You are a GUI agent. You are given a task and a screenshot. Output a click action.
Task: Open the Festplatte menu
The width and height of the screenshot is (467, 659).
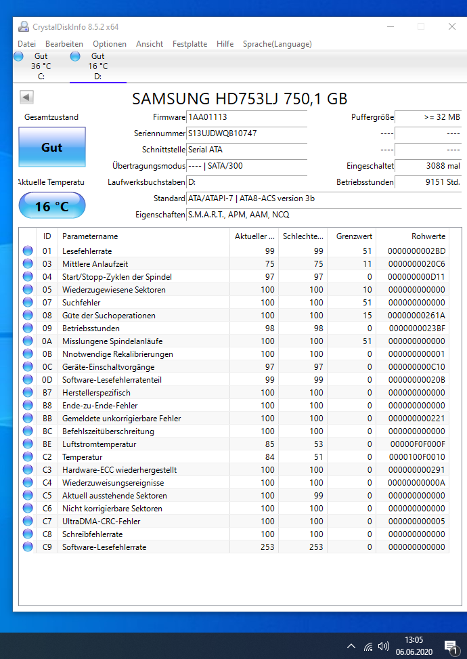click(190, 44)
